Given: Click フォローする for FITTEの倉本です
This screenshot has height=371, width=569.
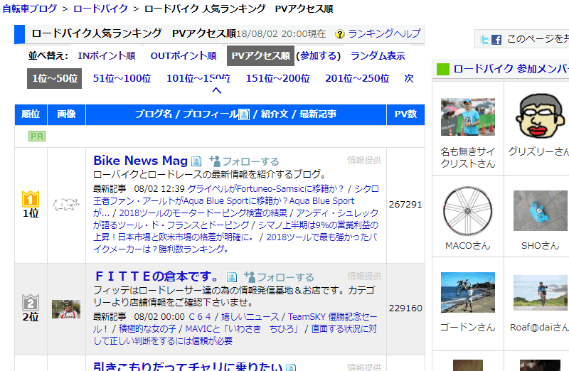Looking at the screenshot, I should pyautogui.click(x=285, y=277).
